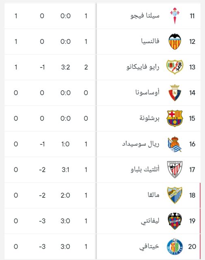Select team name برشلونة

click(149, 118)
